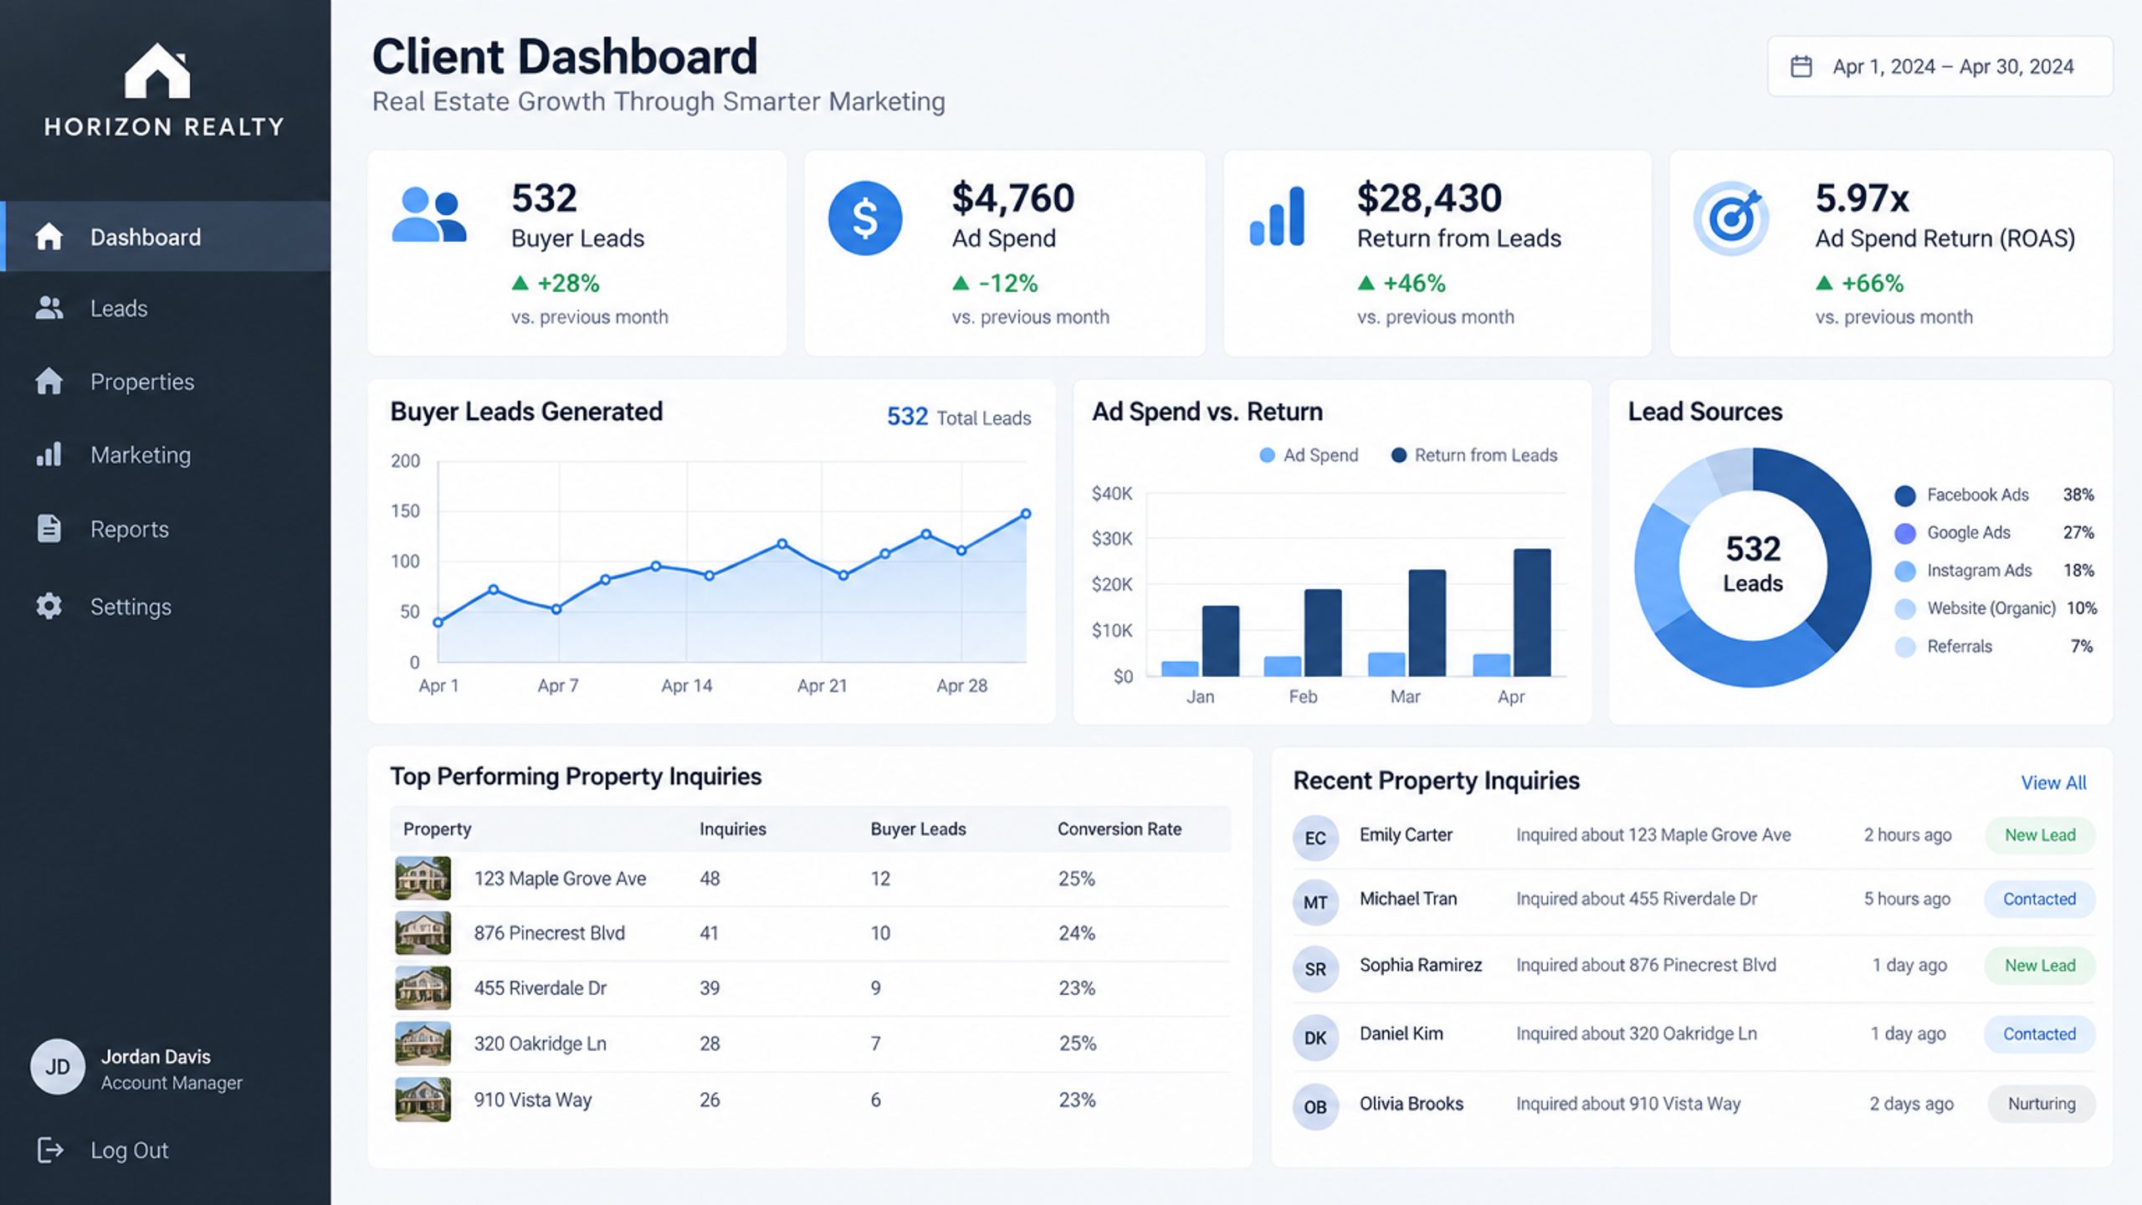Click Daniel Kim's inquiry about 320 Oakridge Ln

click(x=1637, y=1033)
